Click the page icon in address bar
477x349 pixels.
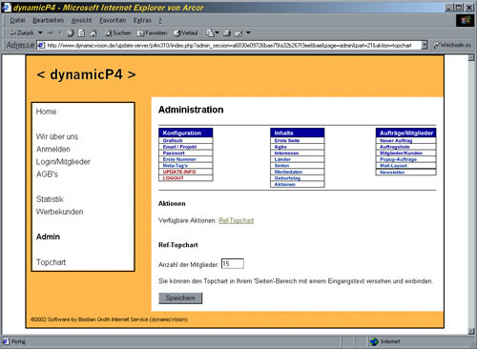click(41, 45)
